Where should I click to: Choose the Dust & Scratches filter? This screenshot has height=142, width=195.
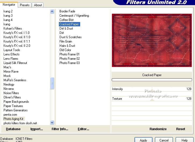(70, 37)
